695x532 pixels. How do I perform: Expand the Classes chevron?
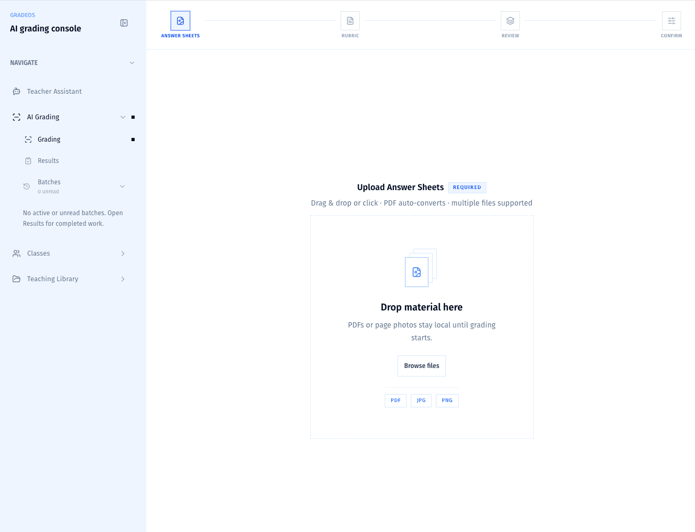point(123,253)
